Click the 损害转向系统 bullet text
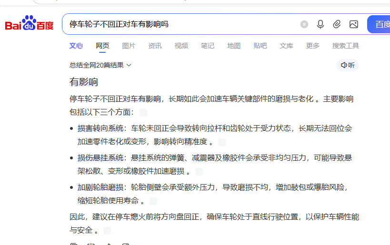 click(x=100, y=128)
